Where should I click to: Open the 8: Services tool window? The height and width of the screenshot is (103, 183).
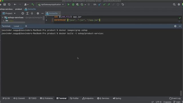coord(103,98)
